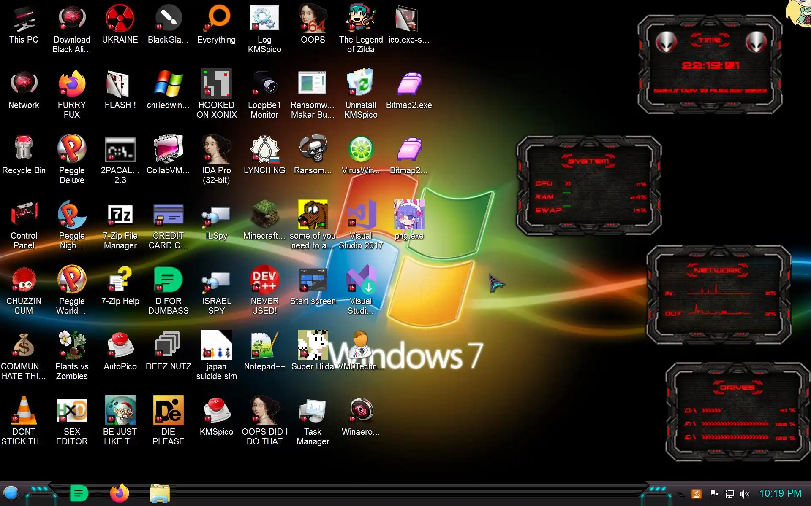The width and height of the screenshot is (811, 506).
Task: Click the 7-Zip File Manager icon
Action: coord(120,215)
